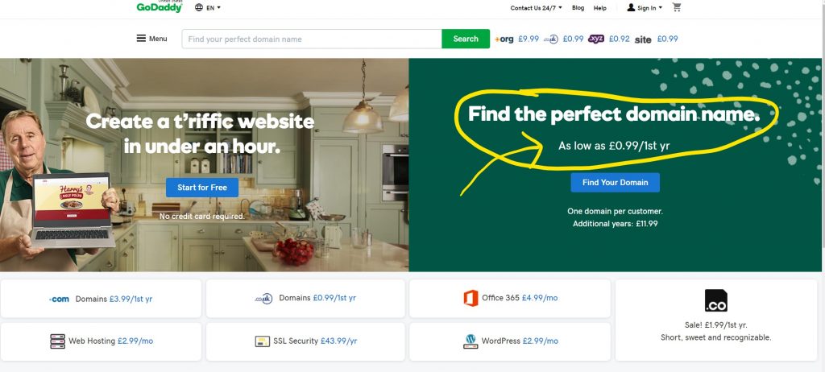
Task: Click the .xyz domain price logo
Action: click(596, 39)
